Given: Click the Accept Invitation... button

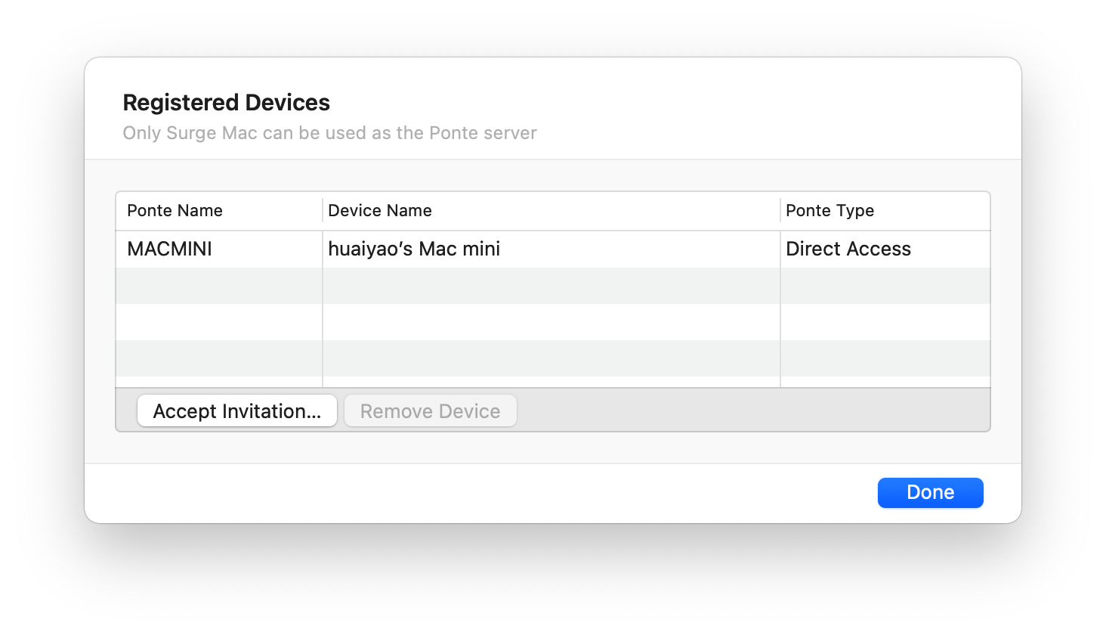Looking at the screenshot, I should [x=236, y=411].
